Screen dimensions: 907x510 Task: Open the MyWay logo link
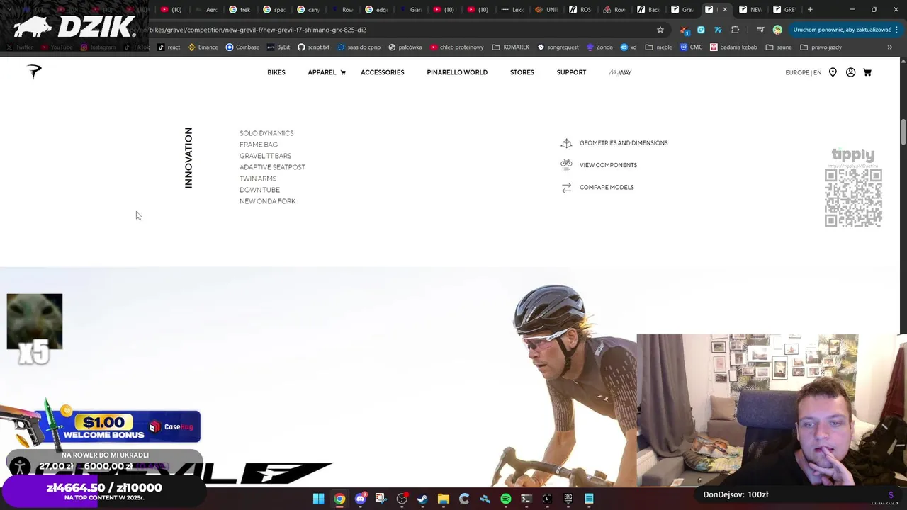coord(620,72)
